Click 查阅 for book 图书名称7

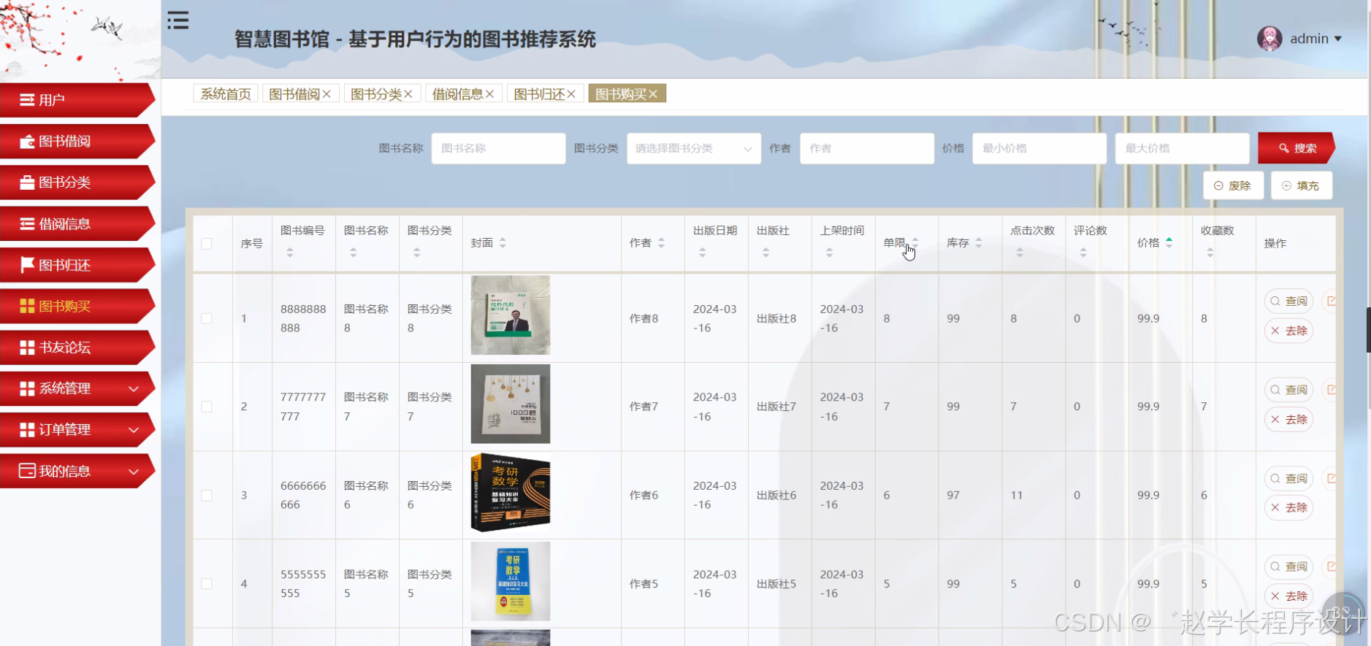pyautogui.click(x=1289, y=390)
